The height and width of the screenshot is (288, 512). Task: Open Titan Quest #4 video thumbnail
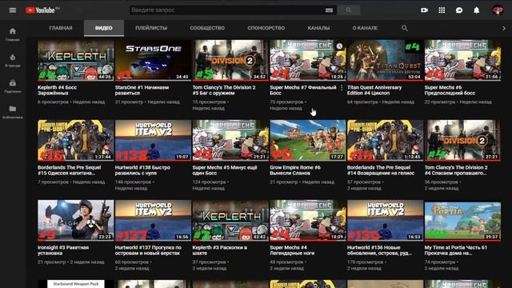tap(386, 60)
